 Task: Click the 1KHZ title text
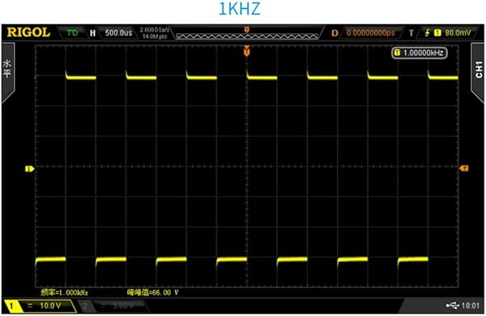click(239, 9)
